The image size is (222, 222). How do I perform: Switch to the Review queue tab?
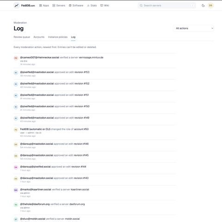pos(22,37)
